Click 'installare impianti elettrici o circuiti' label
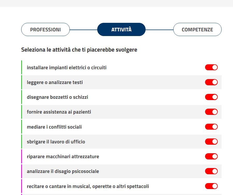The width and height of the screenshot is (233, 195). pos(66,68)
